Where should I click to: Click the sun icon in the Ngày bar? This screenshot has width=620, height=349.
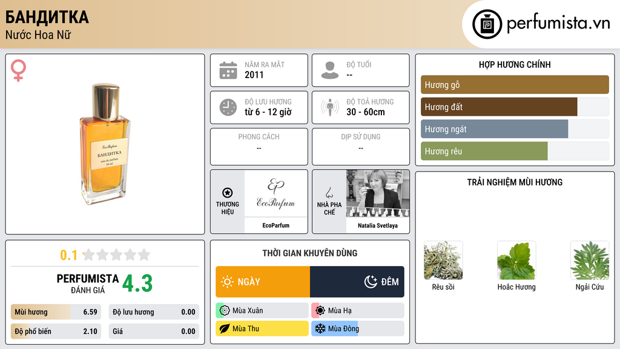coord(227,282)
